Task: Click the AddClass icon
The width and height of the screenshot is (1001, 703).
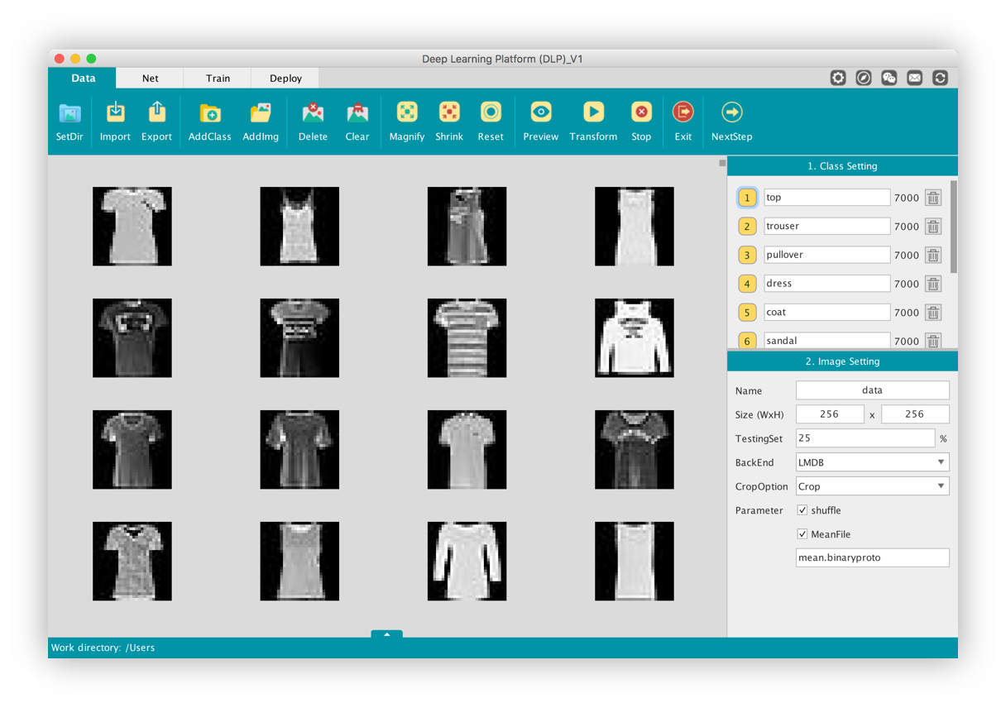Action: 209,113
